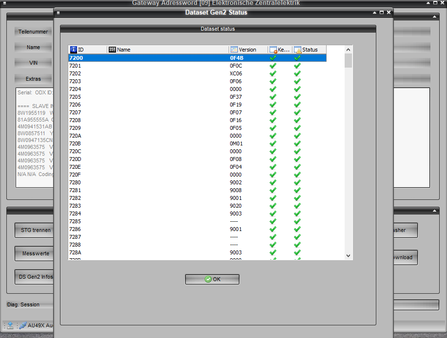Select the row with ID 7205
The width and height of the screenshot is (447, 338).
197,97
